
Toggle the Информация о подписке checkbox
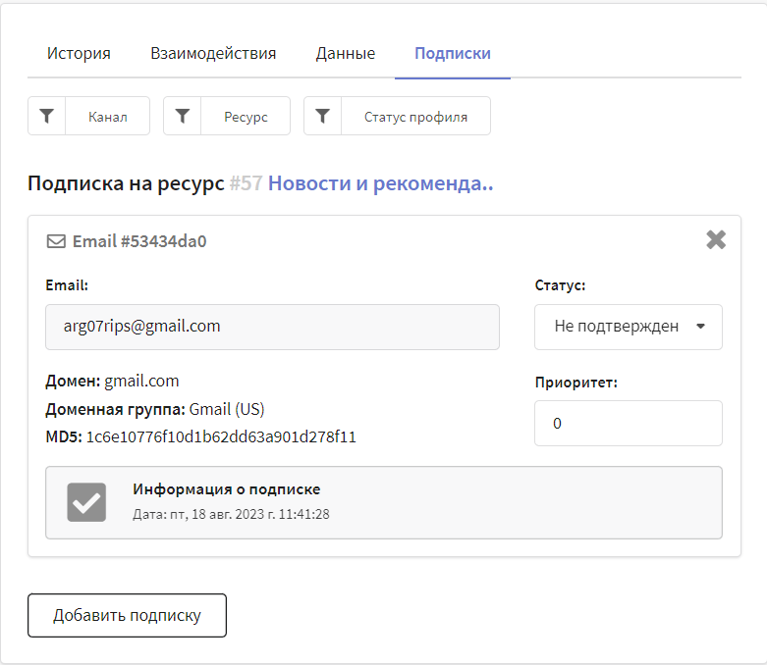(86, 502)
